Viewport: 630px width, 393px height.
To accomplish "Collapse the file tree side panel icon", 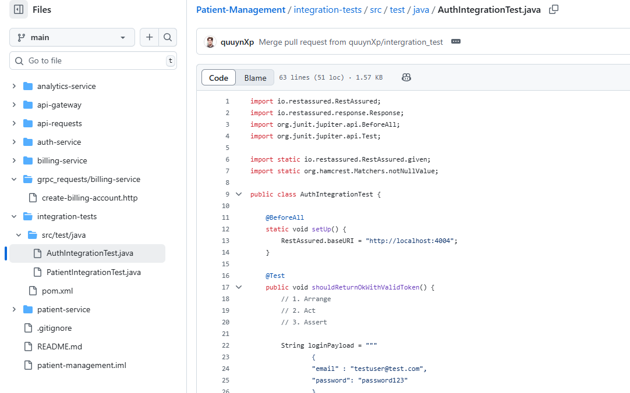I will coord(19,9).
